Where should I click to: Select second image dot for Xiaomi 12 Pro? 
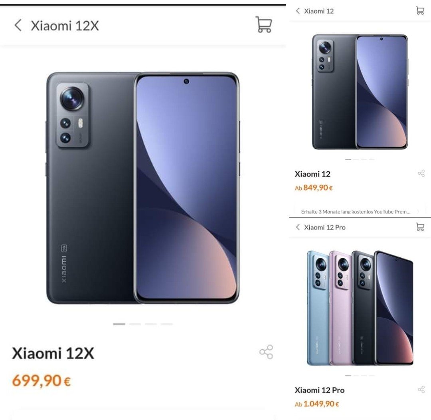pos(356,375)
